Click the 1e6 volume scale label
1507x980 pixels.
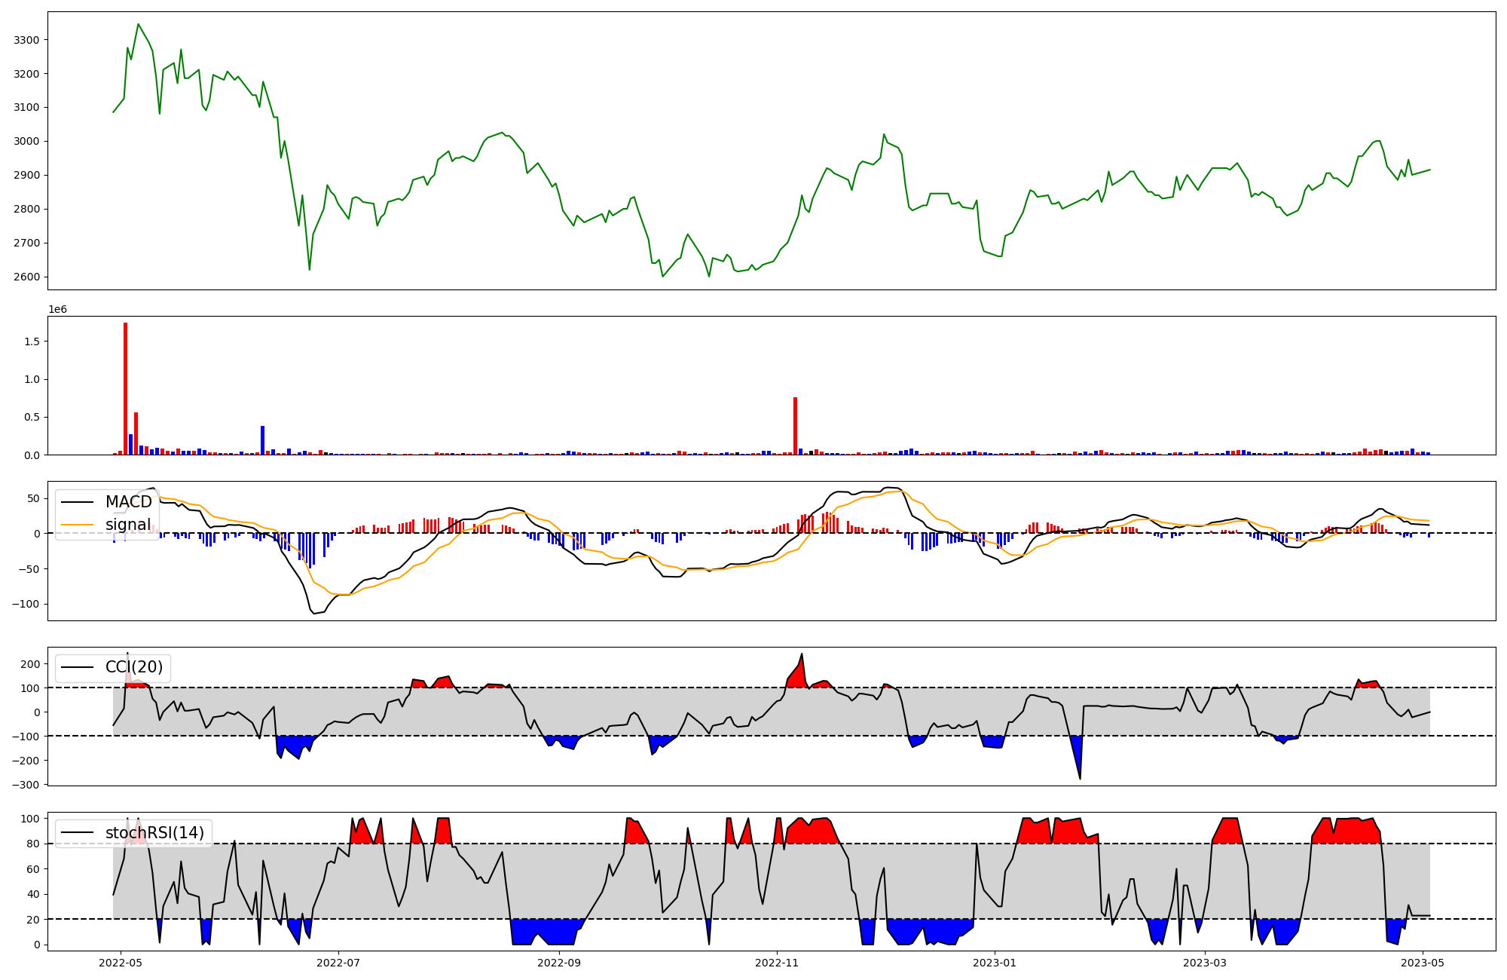[x=58, y=310]
